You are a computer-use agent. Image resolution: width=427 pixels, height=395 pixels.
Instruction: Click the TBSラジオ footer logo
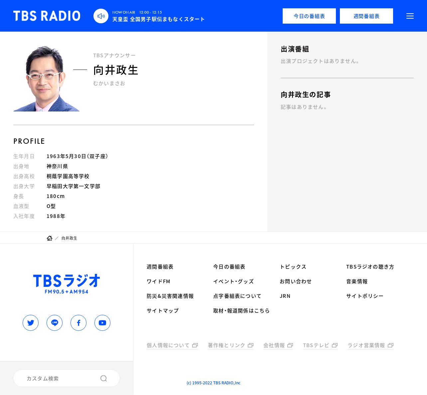point(67,284)
